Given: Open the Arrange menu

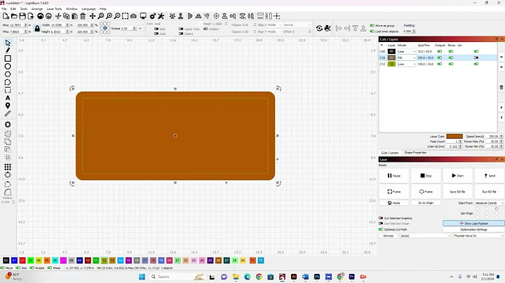Looking at the screenshot, I should [37, 9].
